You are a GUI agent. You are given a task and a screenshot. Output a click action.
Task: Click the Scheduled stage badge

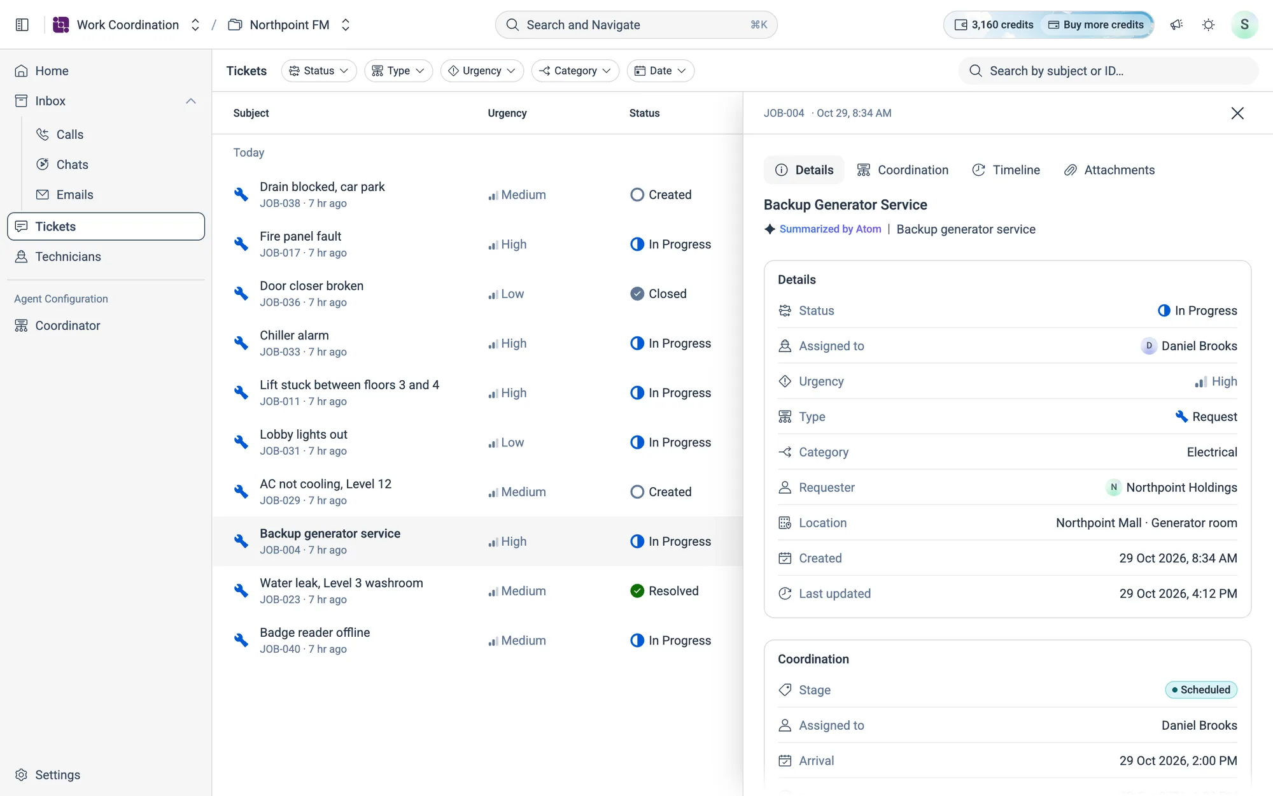tap(1201, 690)
